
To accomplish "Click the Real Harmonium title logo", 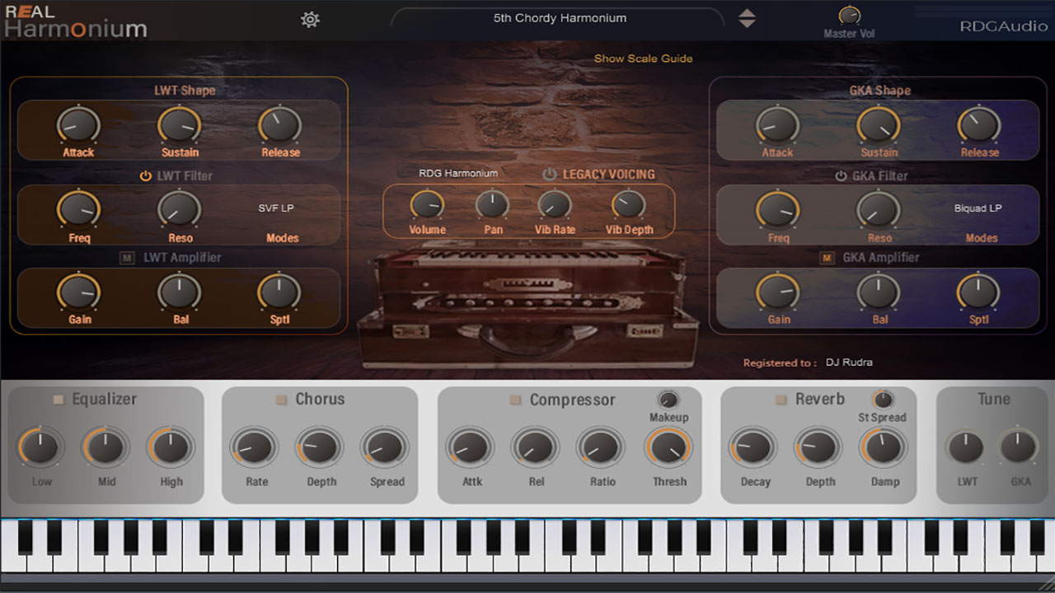I will click(x=76, y=21).
